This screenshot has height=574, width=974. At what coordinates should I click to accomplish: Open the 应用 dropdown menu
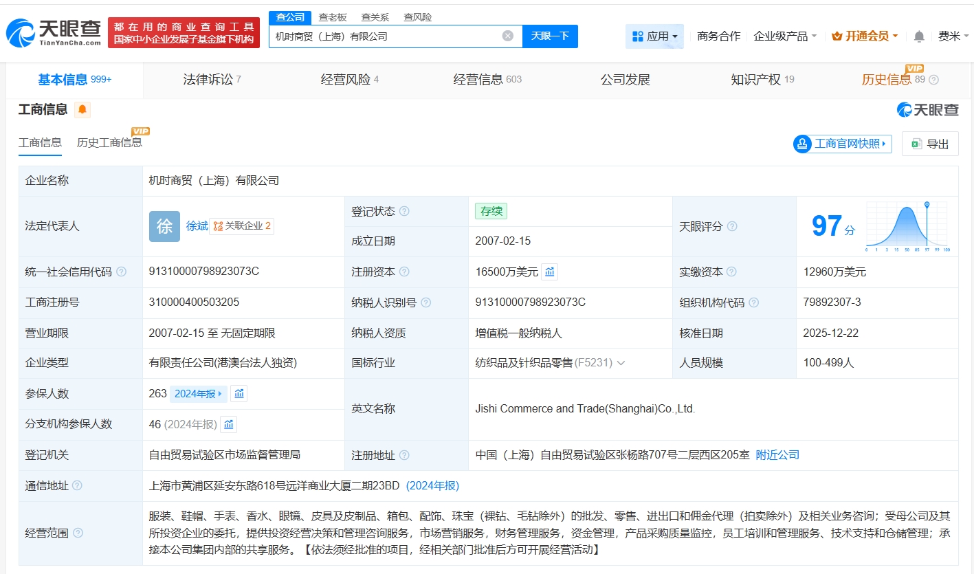pos(654,36)
